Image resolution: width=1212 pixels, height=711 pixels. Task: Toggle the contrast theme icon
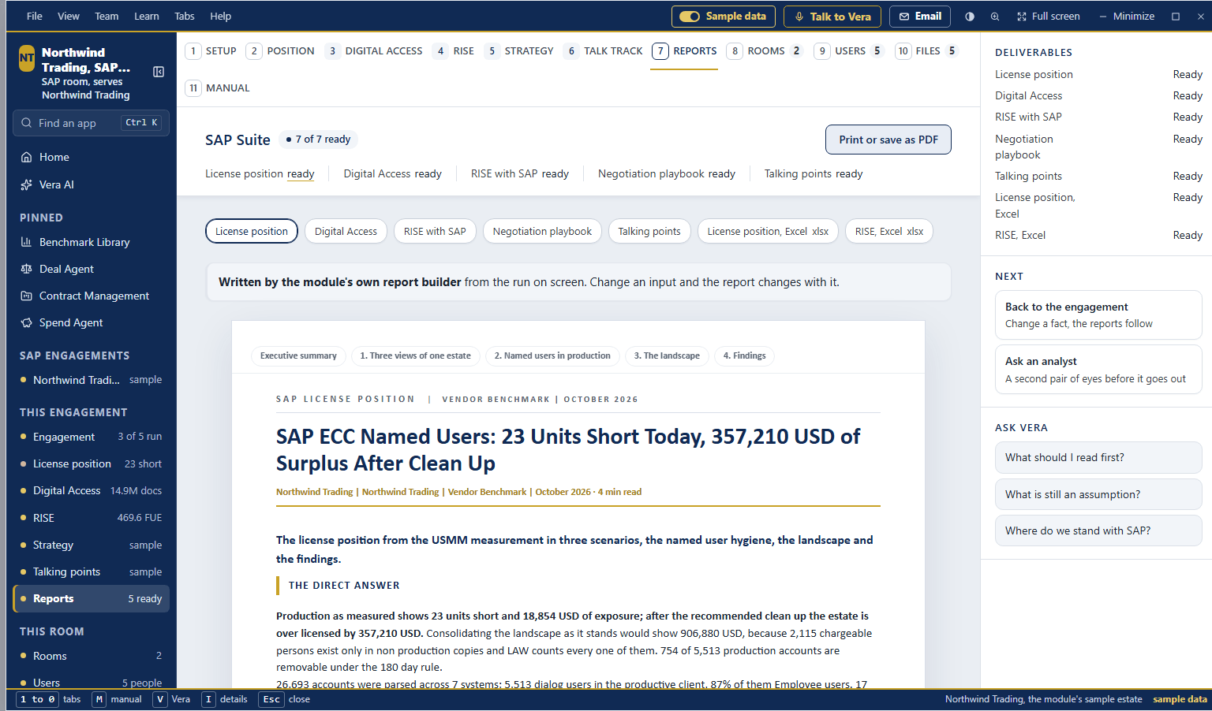pyautogui.click(x=970, y=17)
